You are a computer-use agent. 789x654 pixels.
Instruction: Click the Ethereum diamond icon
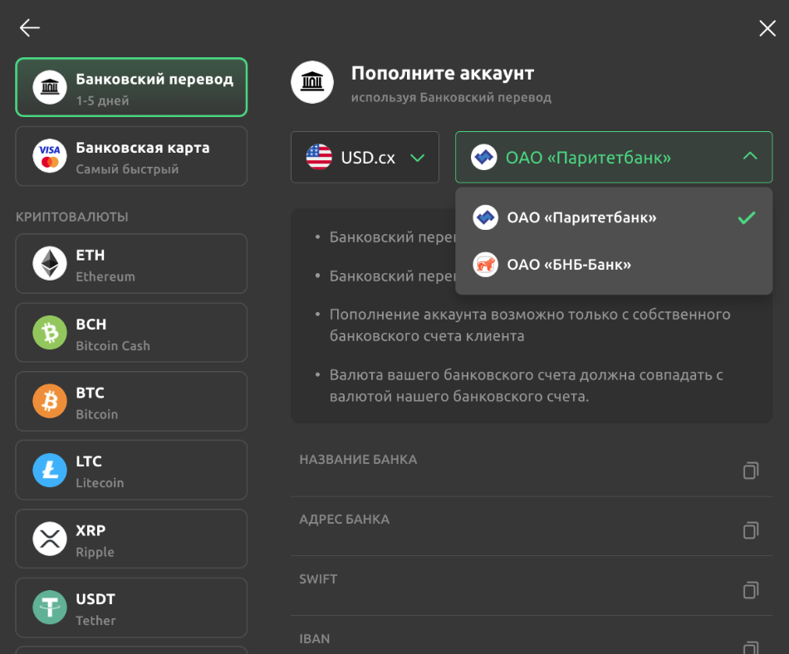50,263
